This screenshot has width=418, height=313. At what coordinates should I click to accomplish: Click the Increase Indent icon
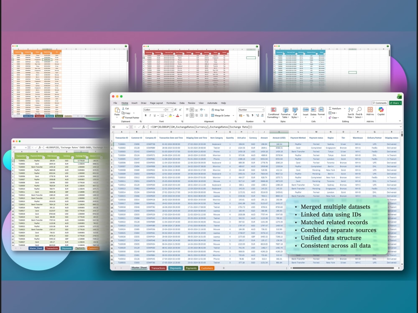(x=206, y=115)
